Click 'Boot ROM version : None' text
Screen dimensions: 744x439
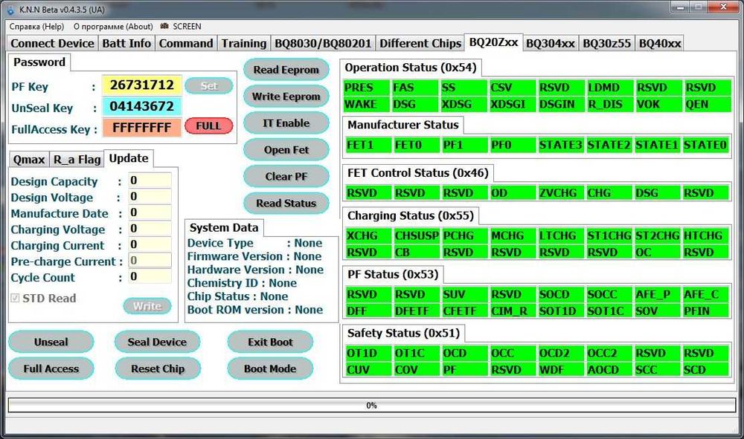(x=254, y=310)
